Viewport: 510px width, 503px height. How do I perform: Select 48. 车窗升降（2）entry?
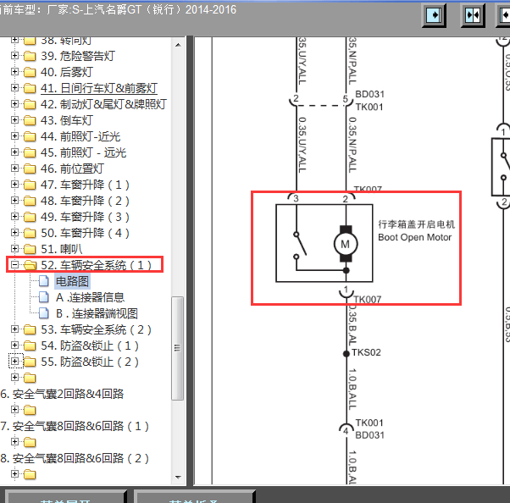pos(86,201)
